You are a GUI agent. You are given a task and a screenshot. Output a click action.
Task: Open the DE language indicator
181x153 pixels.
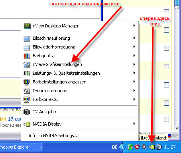pyautogui.click(x=115, y=147)
